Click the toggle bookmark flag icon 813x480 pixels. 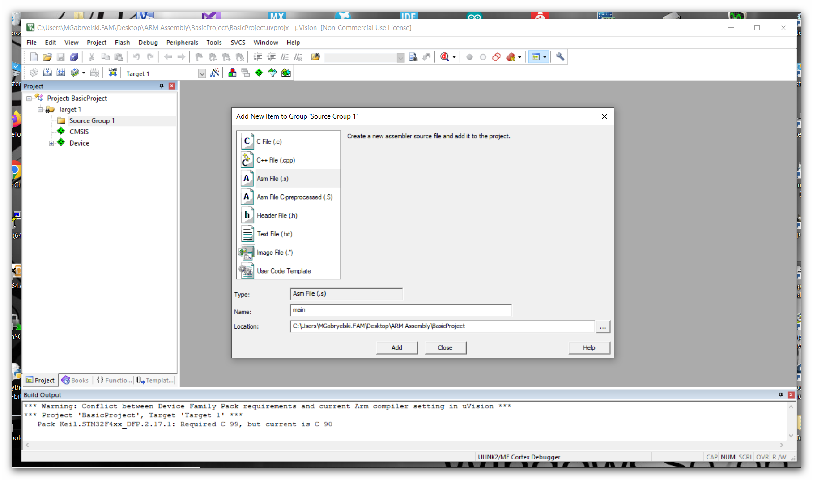tap(199, 57)
